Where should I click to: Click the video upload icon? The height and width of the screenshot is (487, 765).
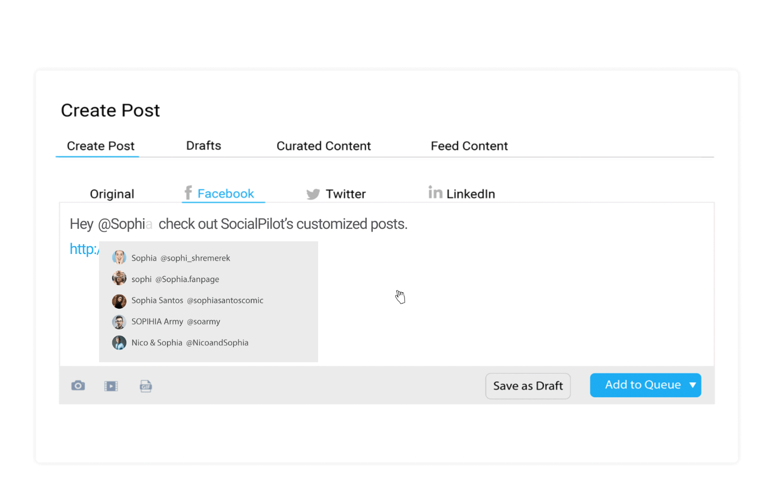pyautogui.click(x=111, y=386)
